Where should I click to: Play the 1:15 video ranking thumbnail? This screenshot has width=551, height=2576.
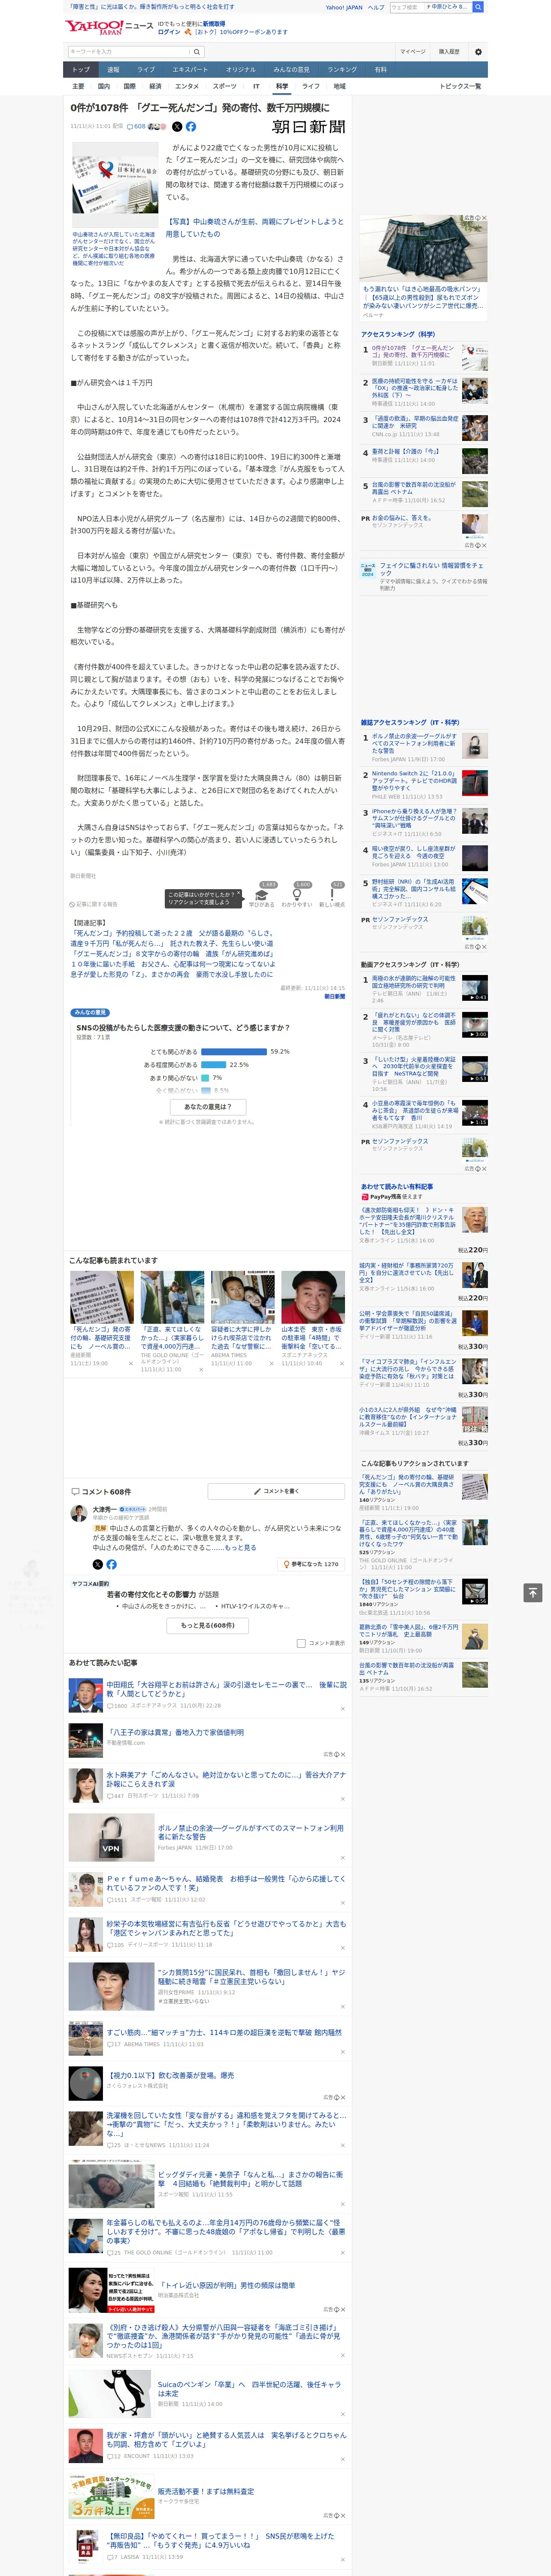[x=475, y=1113]
